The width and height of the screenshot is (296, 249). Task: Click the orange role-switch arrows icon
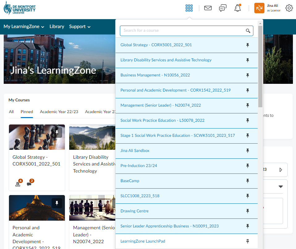point(259,8)
